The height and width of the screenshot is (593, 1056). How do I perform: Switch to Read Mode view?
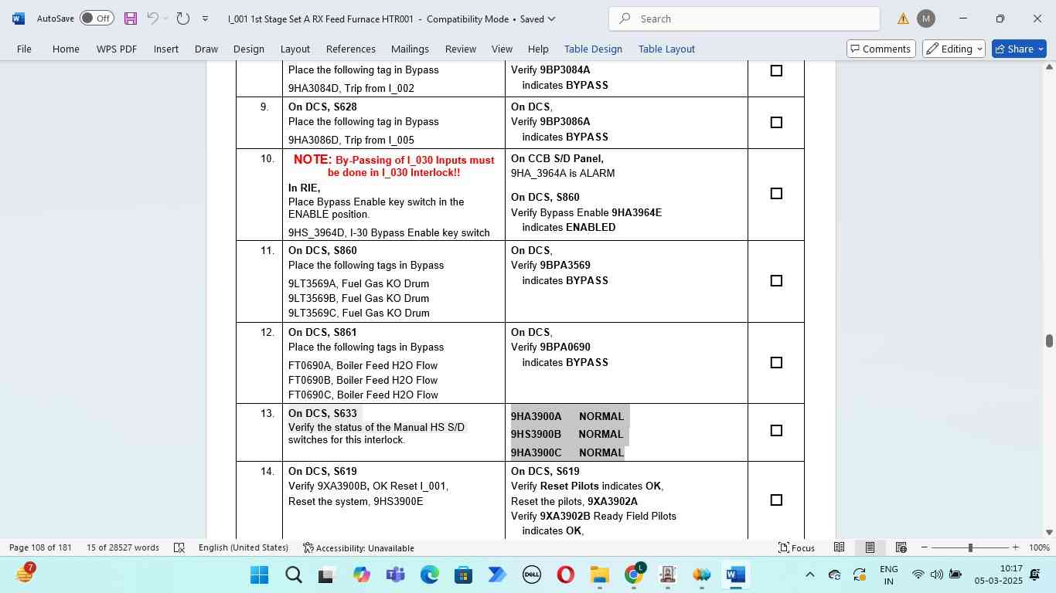(x=839, y=547)
